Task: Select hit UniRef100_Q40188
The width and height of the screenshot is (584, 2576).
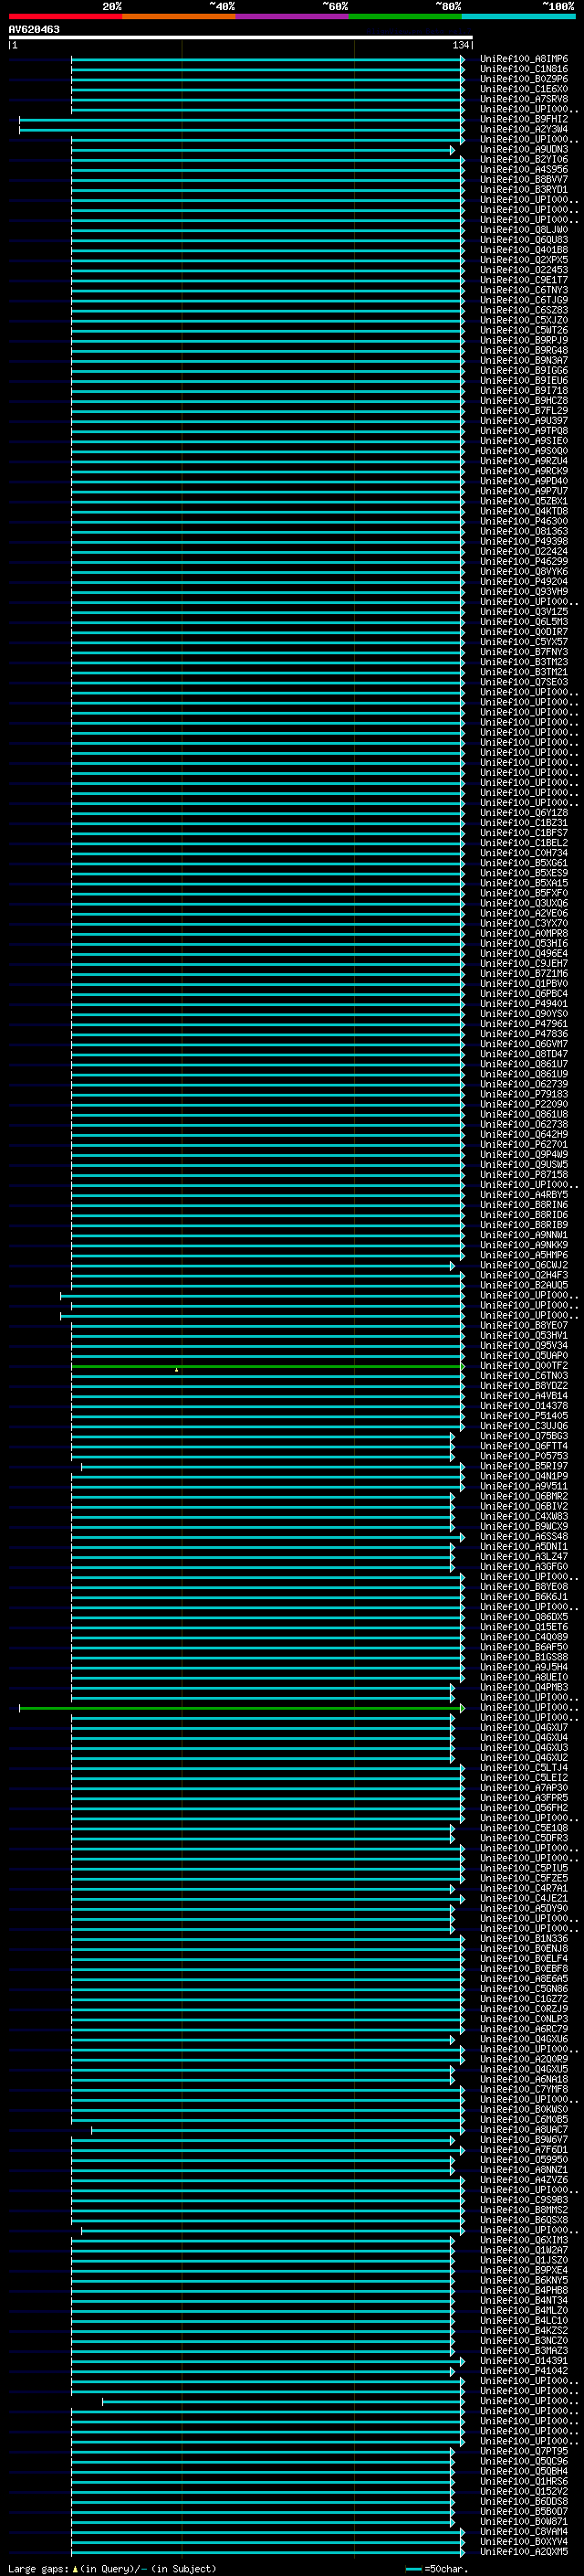Action: (524, 250)
